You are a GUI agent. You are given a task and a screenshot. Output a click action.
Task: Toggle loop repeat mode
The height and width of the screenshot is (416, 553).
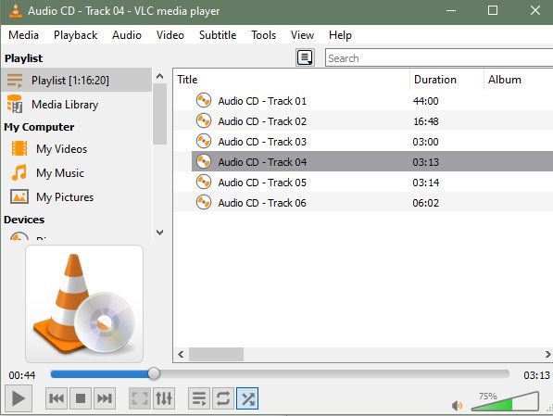223,398
